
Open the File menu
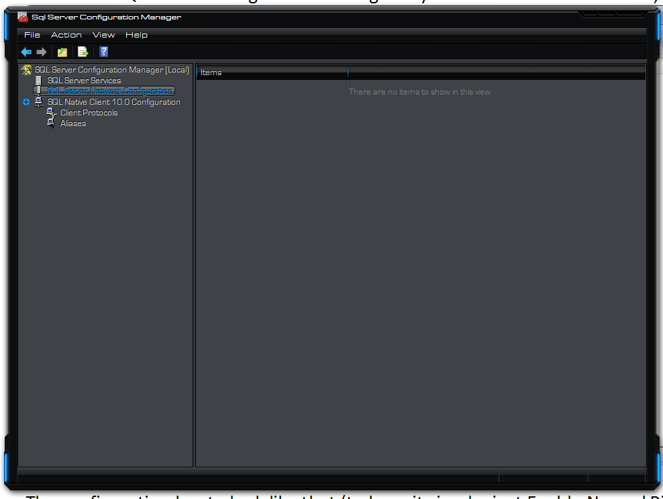32,35
